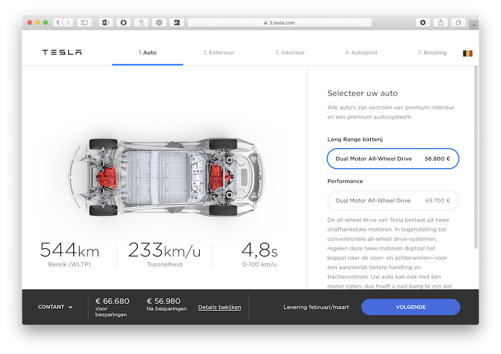Click the VOLGENDE button
Screen dimensions: 501x354
411,307
